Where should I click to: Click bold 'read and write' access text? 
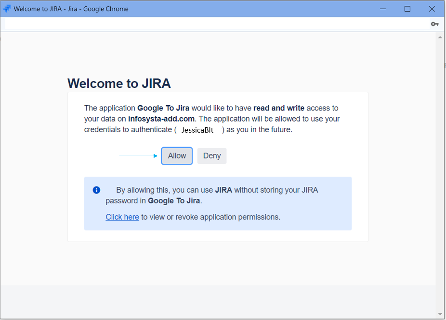279,108
